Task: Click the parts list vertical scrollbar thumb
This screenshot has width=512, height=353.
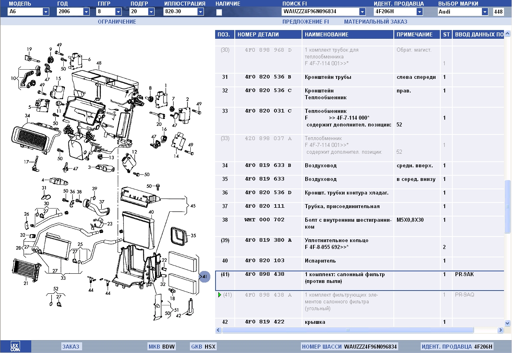Action: [x=508, y=207]
